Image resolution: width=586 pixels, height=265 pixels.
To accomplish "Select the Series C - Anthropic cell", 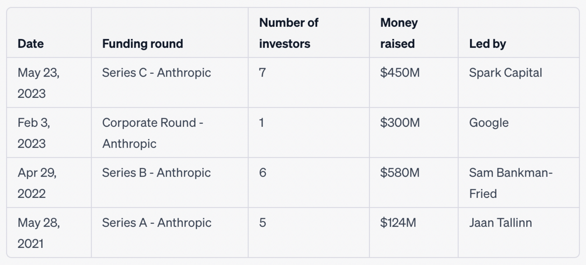I will pos(156,72).
